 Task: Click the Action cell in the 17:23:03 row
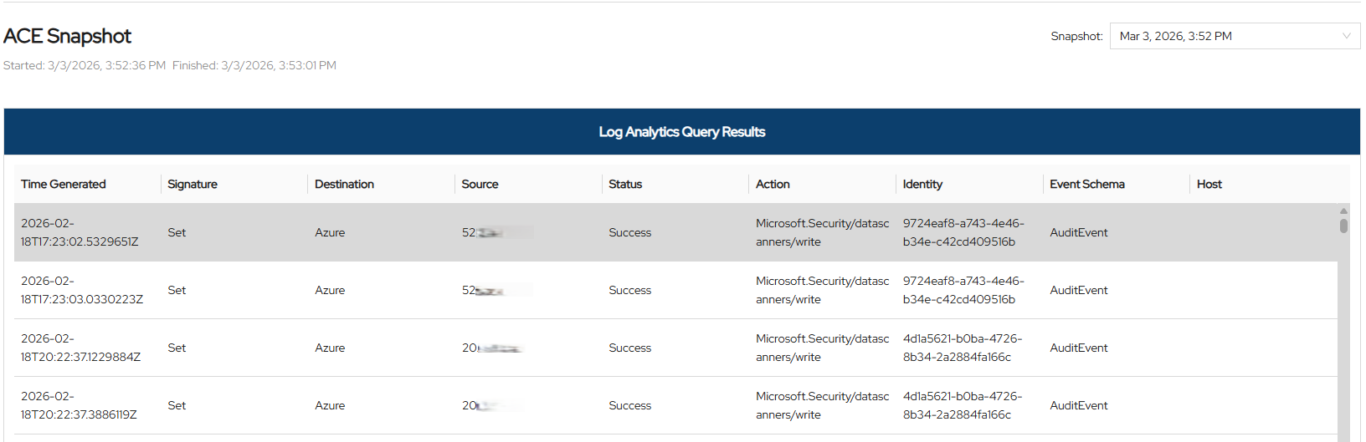822,290
